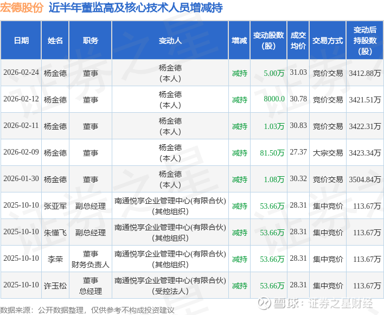Click 减持 in the 许玉松 row
The image size is (384, 315).
[239, 286]
